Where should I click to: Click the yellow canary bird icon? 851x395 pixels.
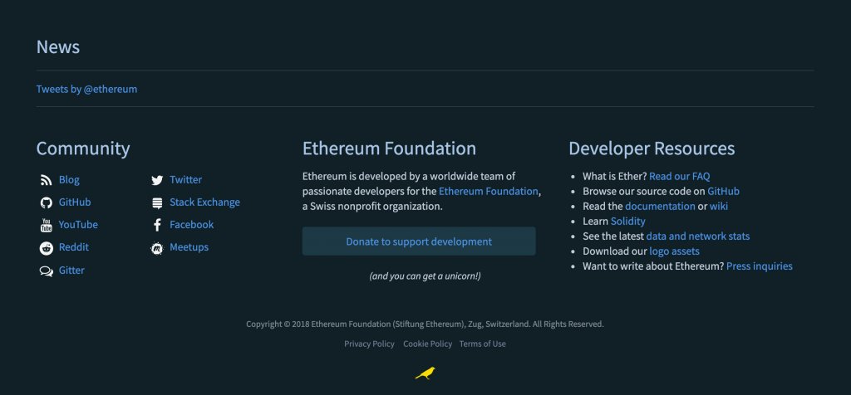click(x=425, y=373)
